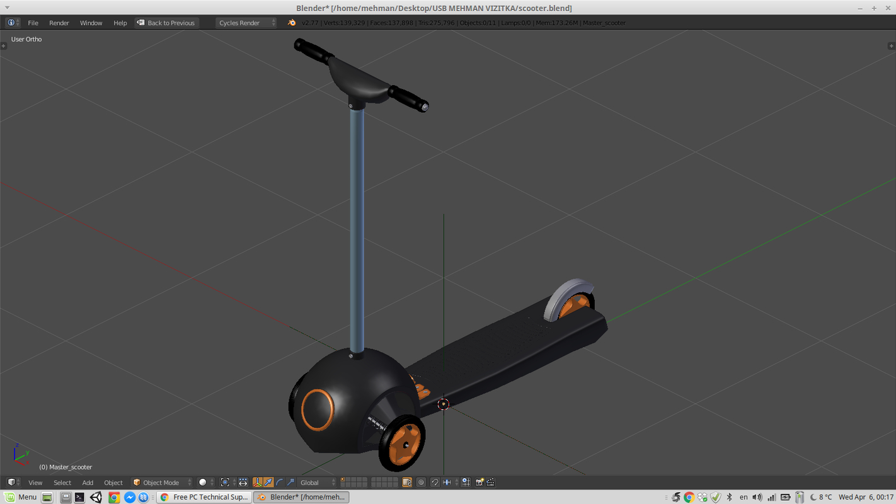Click the Blender logo in the info header

point(291,22)
